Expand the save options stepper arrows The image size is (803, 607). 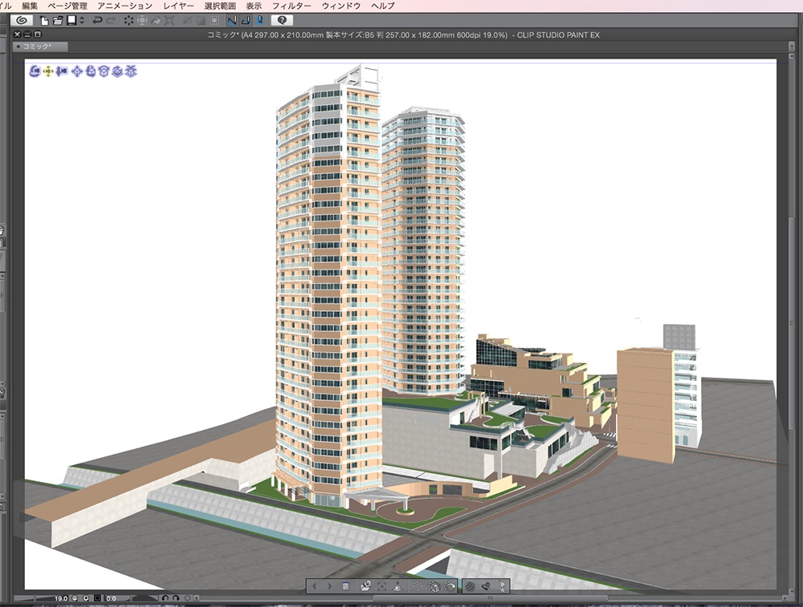81,20
